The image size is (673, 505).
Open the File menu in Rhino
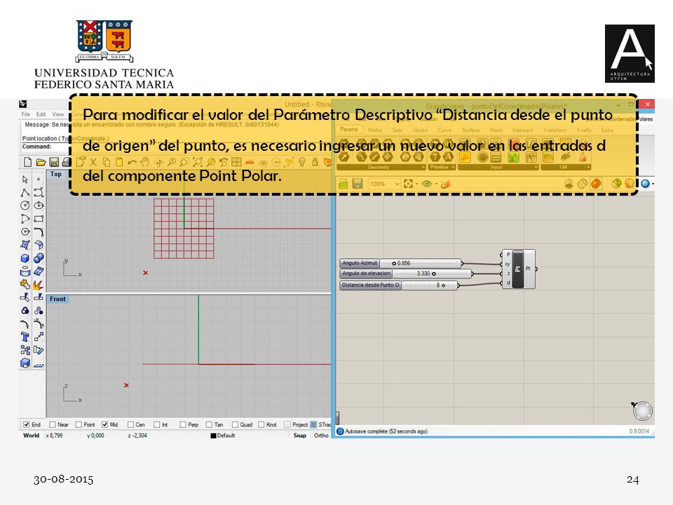pos(26,114)
